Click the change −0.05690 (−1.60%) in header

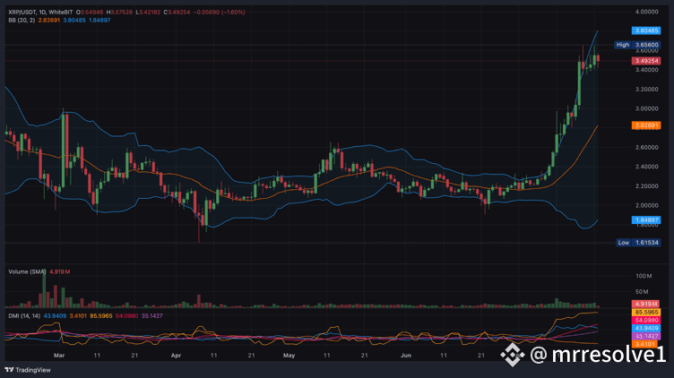[220, 12]
